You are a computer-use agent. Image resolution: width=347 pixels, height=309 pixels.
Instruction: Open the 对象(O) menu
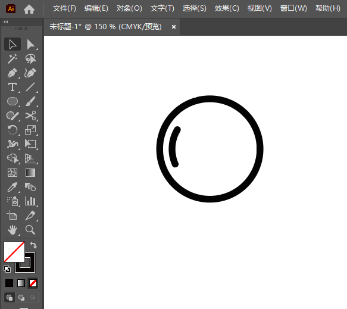click(129, 8)
